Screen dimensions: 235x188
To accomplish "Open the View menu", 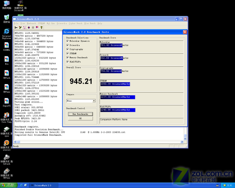I will pyautogui.click(x=23, y=23).
